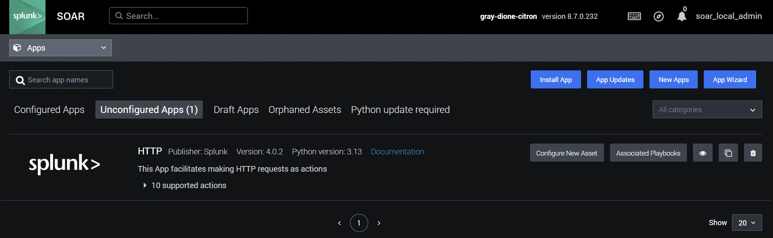Delete the HTTP app with trash icon

[x=753, y=153]
